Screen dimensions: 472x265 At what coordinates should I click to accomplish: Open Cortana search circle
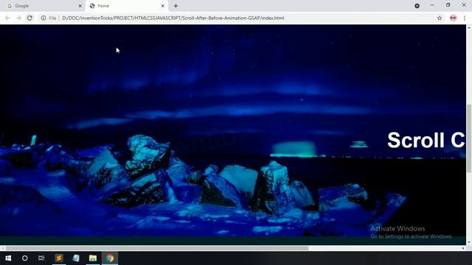(24, 258)
